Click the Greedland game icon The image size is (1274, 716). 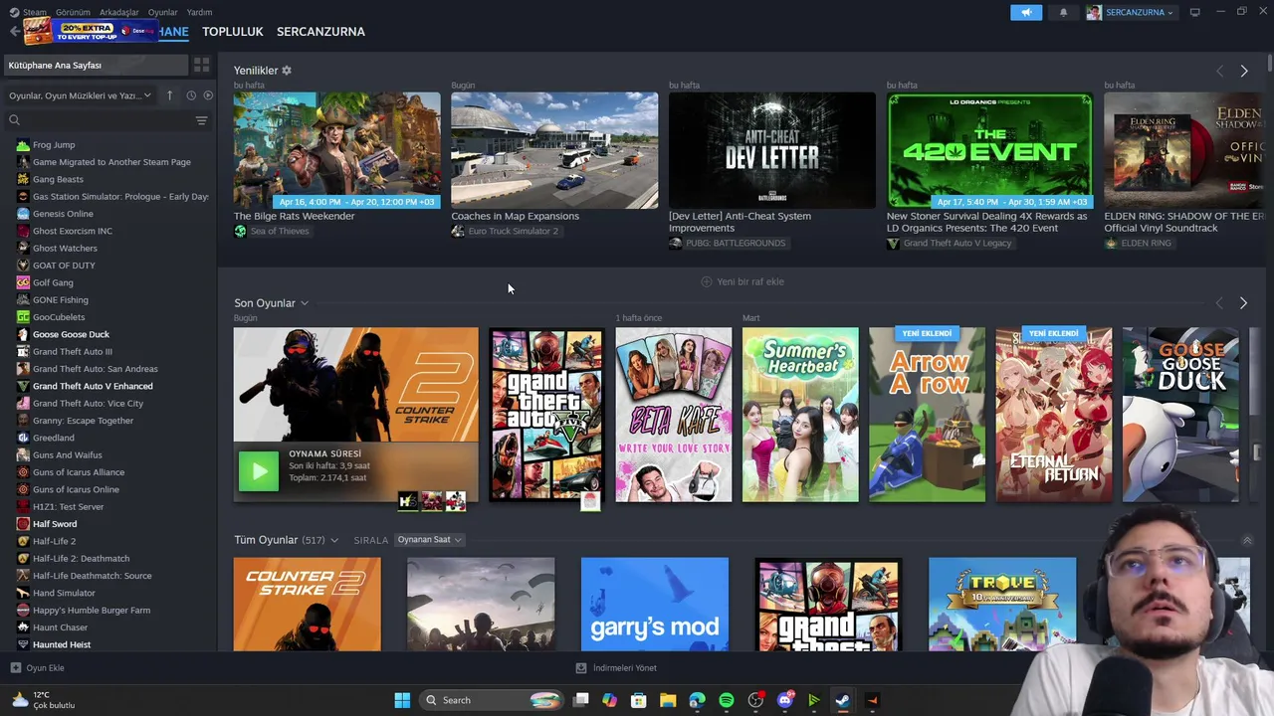pyautogui.click(x=23, y=438)
